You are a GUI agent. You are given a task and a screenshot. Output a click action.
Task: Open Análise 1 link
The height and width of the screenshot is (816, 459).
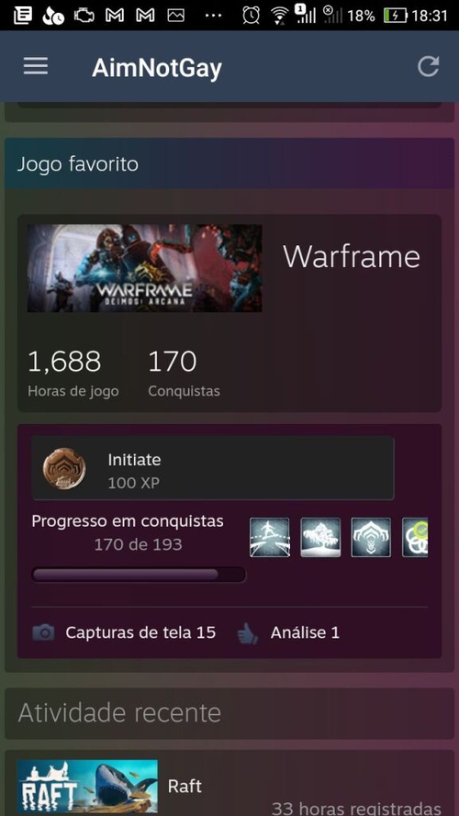[305, 632]
